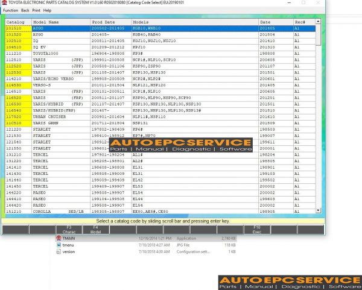
Task: Click the Models column header
Action: click(x=195, y=22)
